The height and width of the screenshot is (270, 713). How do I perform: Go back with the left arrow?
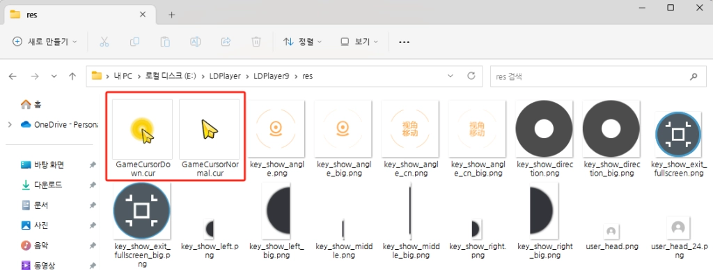point(13,76)
